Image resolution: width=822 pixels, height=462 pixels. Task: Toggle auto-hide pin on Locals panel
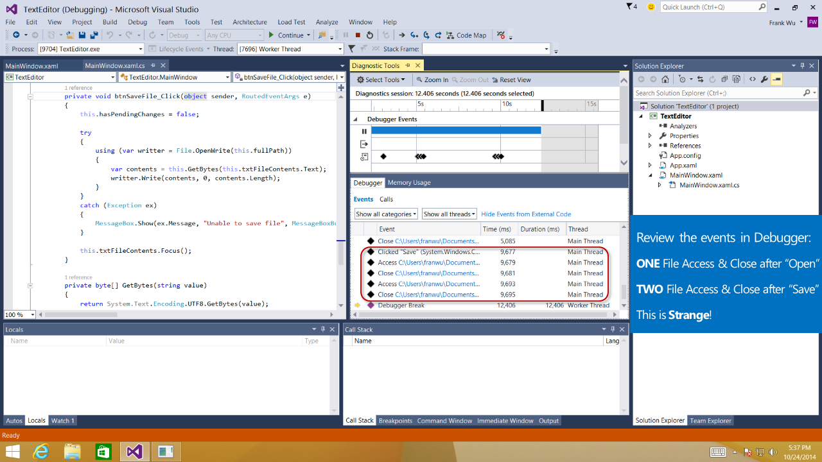pyautogui.click(x=322, y=329)
